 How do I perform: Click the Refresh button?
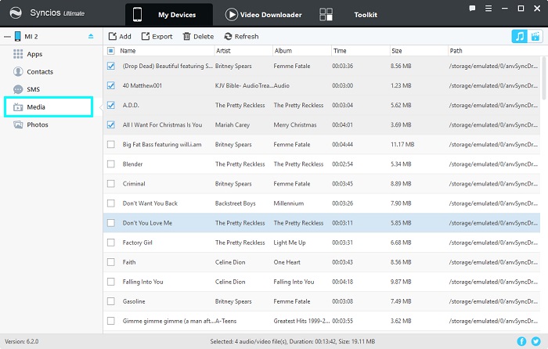pyautogui.click(x=241, y=36)
